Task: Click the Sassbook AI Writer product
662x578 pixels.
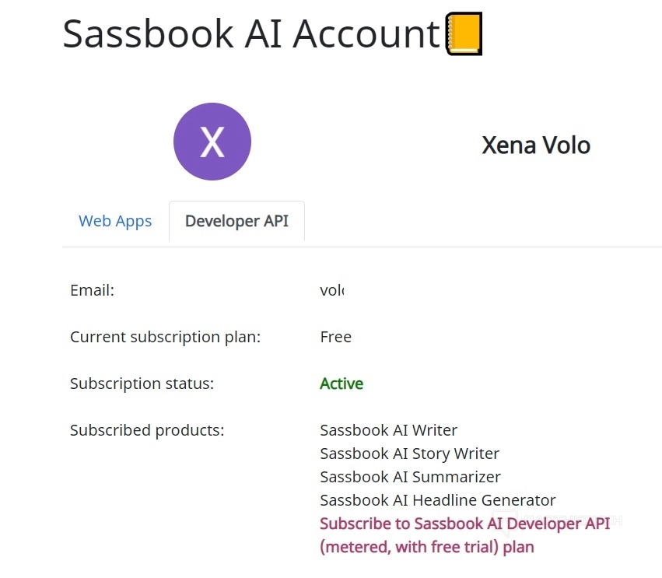Action: (x=388, y=430)
